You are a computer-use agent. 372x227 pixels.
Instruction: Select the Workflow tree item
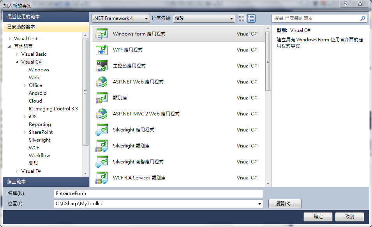coord(39,156)
